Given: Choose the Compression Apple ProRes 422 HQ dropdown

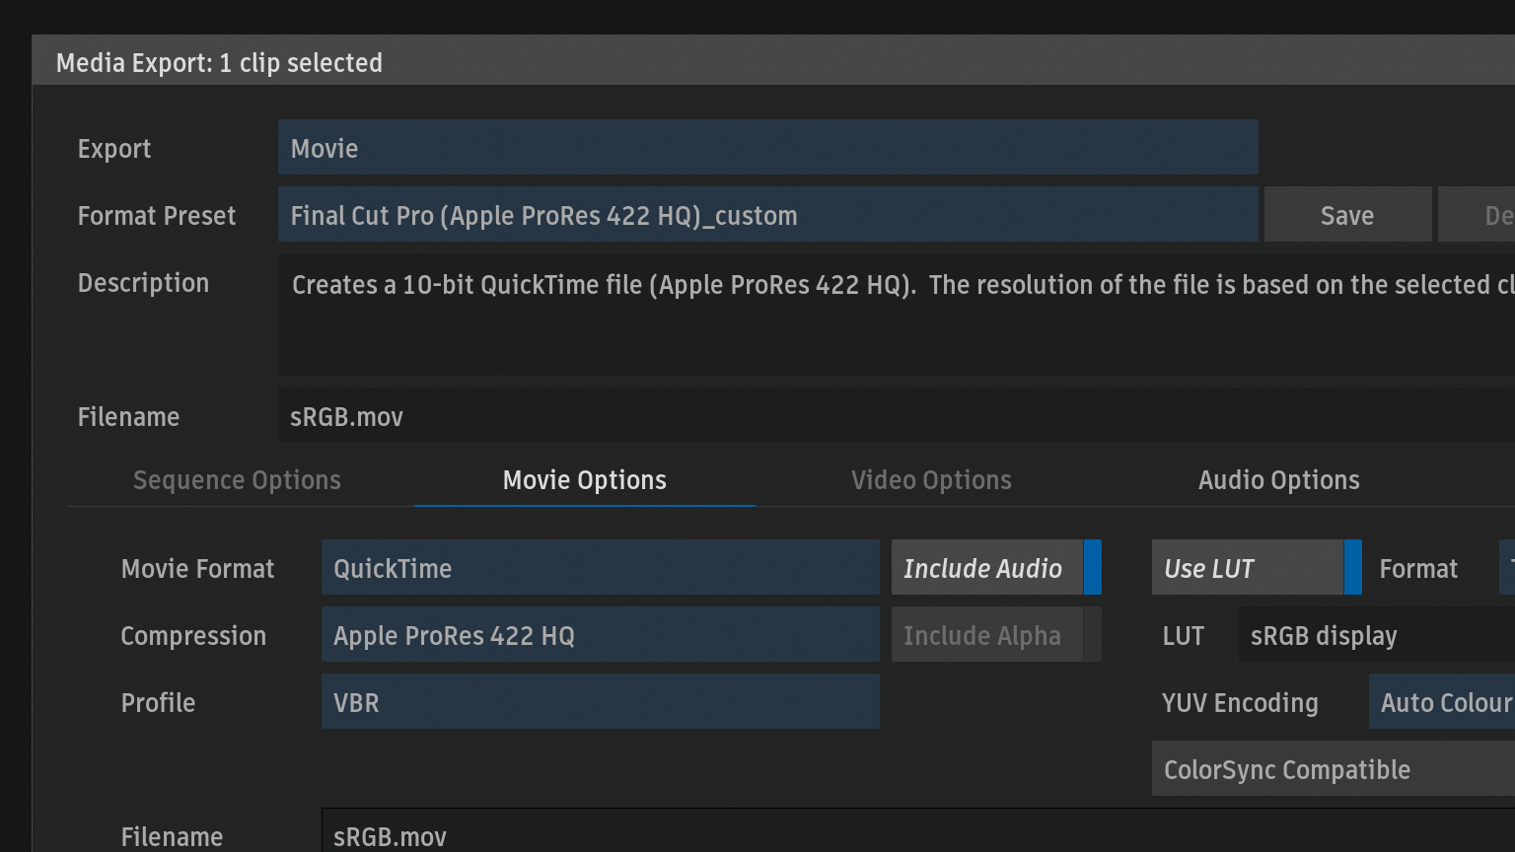Looking at the screenshot, I should pos(600,635).
